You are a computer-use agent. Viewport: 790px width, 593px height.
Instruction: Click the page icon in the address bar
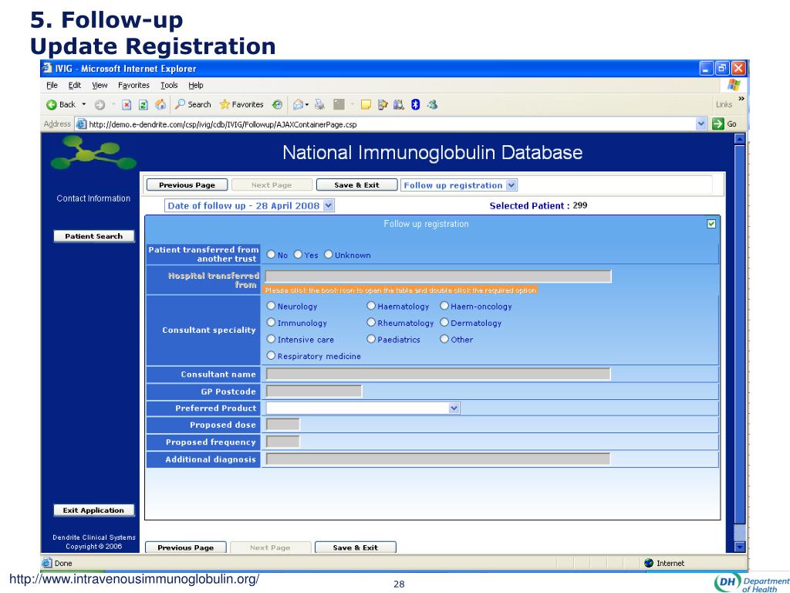click(x=80, y=124)
